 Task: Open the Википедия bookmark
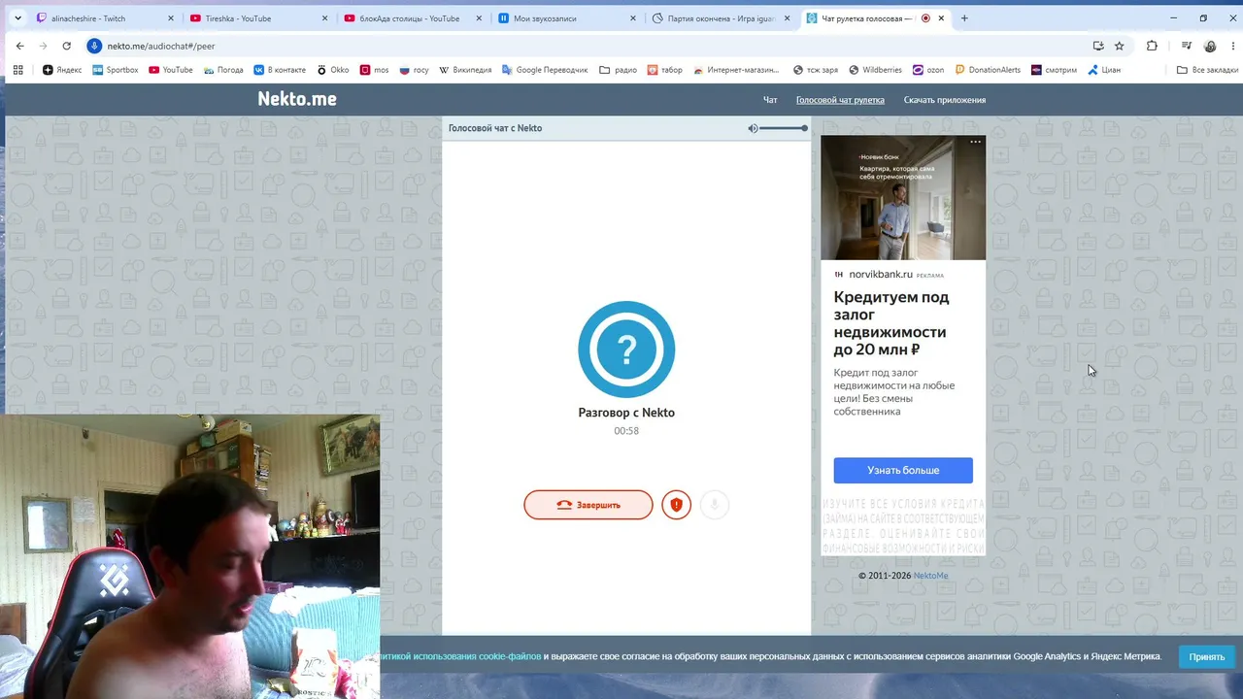tap(465, 70)
